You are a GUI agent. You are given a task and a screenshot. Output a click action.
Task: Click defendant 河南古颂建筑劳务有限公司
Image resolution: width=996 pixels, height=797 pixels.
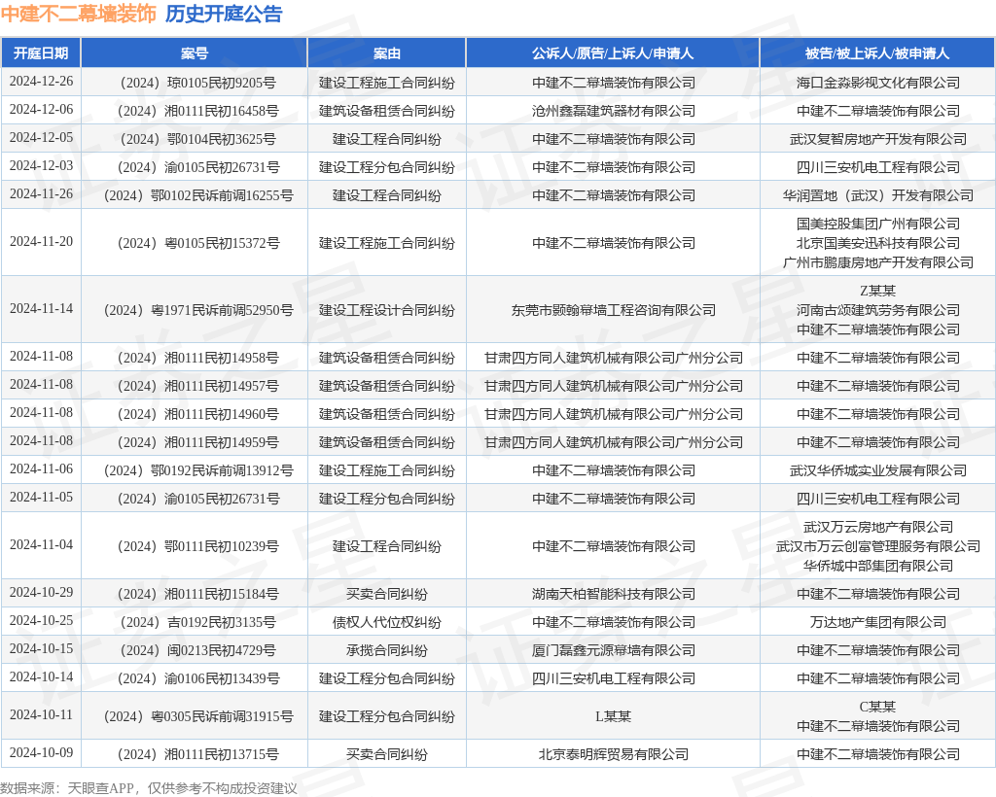pos(878,310)
